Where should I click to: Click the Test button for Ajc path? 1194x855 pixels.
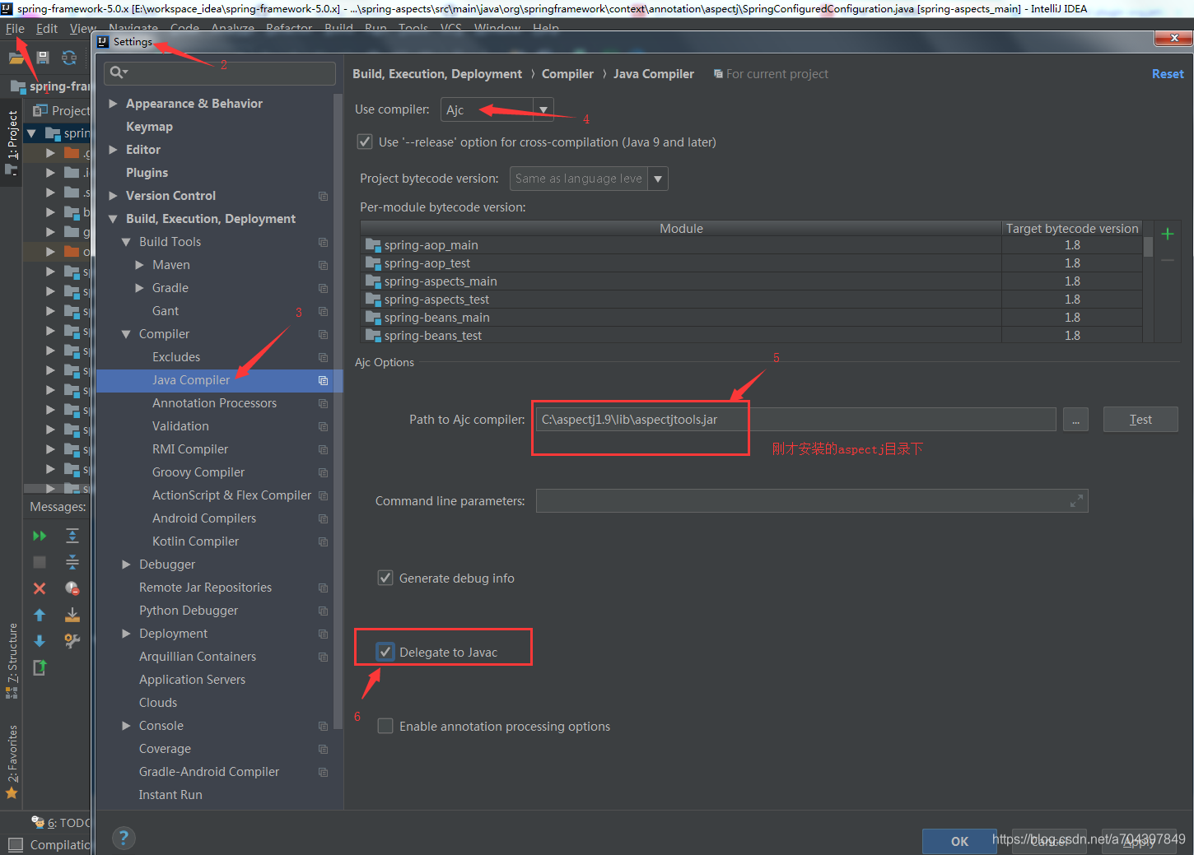(1140, 420)
